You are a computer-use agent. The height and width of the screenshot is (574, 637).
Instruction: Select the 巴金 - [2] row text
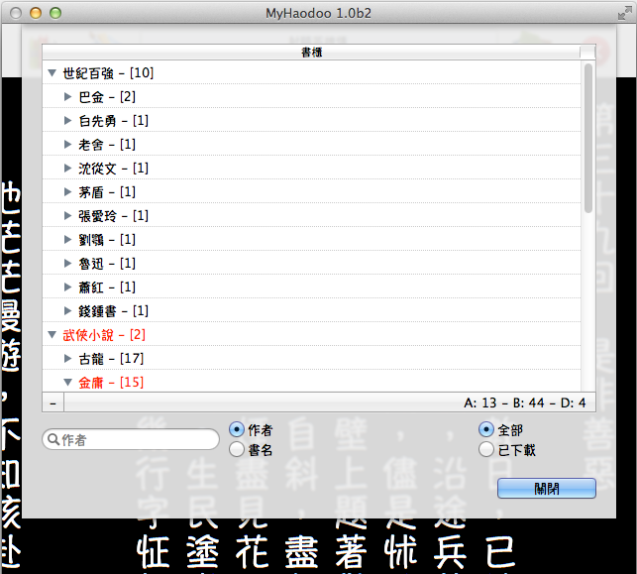tap(107, 97)
